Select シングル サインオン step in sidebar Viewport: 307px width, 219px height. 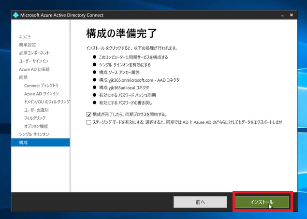tap(34, 134)
